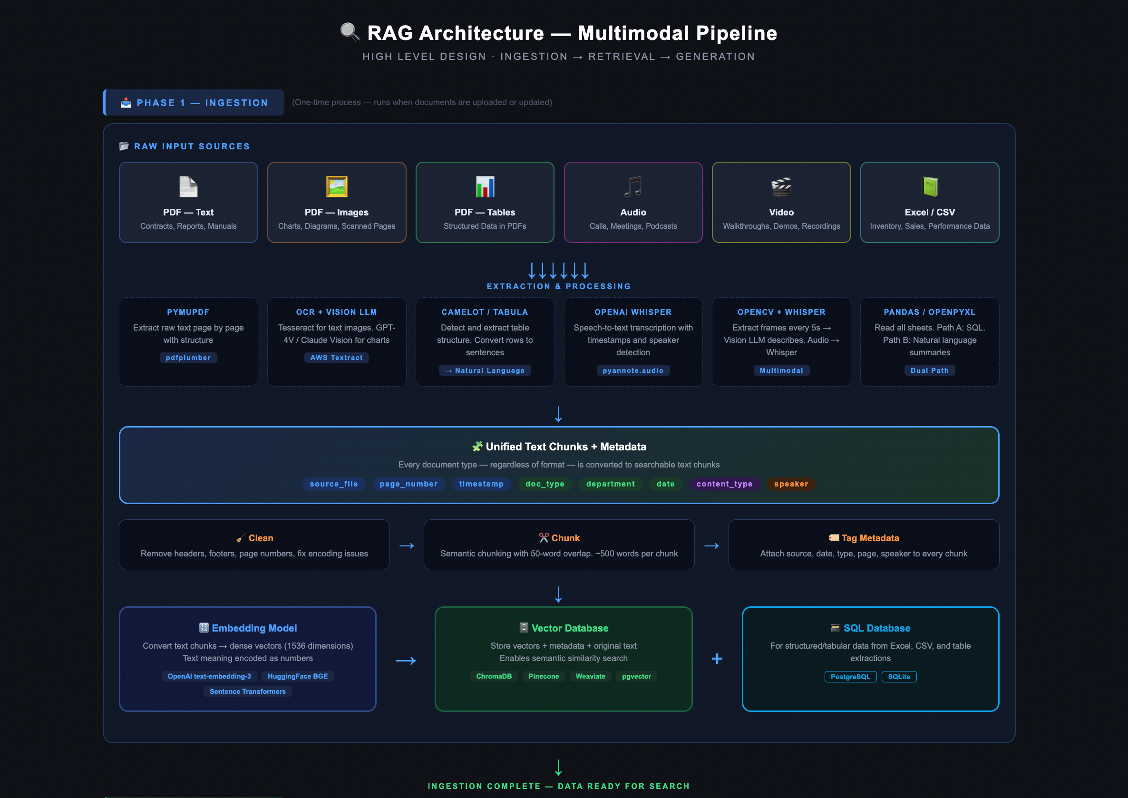Click the Video clapperboard icon
The width and height of the screenshot is (1128, 798).
(x=781, y=187)
